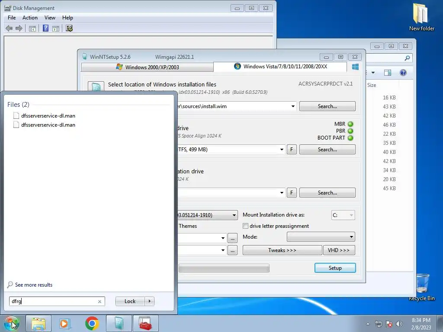Show the console tree toolbar icon
This screenshot has height=332, width=443.
point(32,28)
